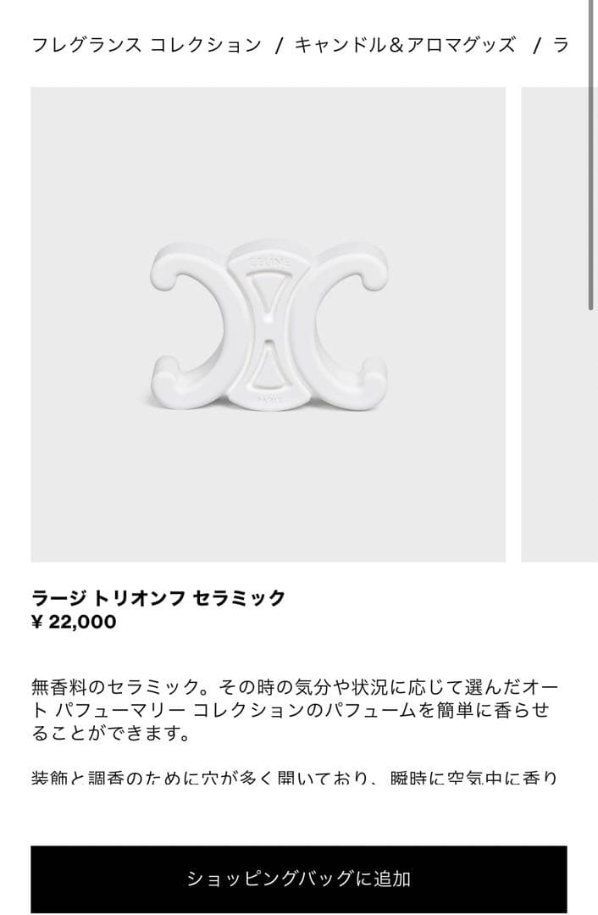The image size is (598, 915).
Task: Expand the cut-off paragraph starting 装飾と調香
Action: coord(295,777)
